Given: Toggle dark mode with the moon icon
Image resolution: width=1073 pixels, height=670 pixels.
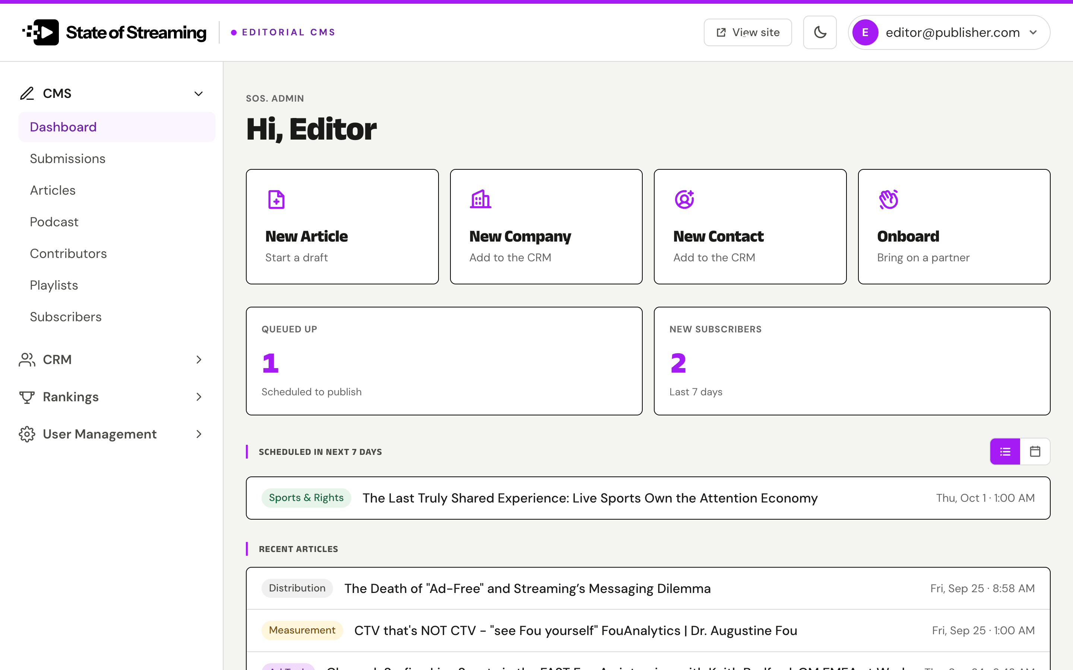Looking at the screenshot, I should tap(820, 32).
